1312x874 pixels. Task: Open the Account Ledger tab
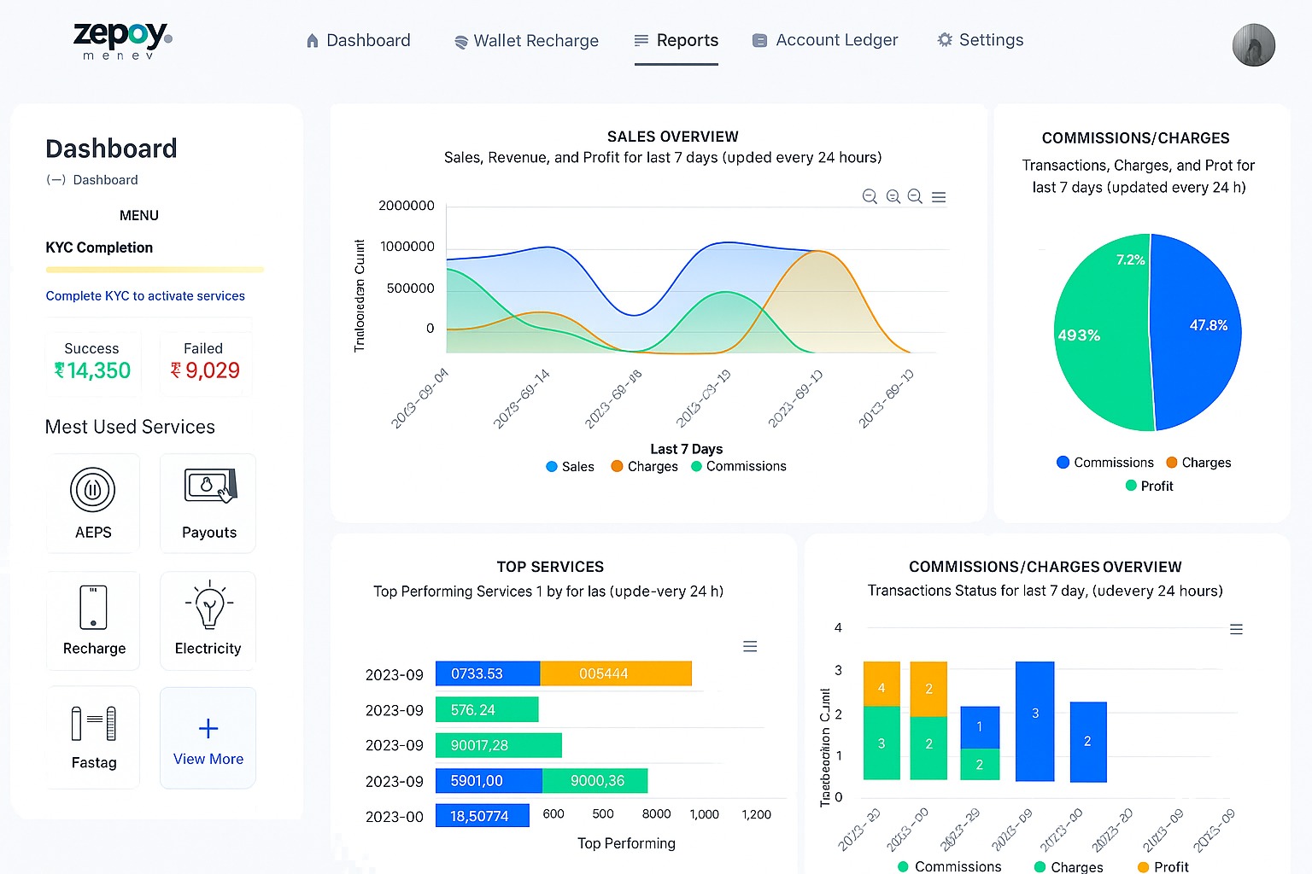(825, 40)
